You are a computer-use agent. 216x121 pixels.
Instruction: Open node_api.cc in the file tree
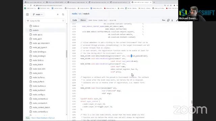[x=37, y=35]
